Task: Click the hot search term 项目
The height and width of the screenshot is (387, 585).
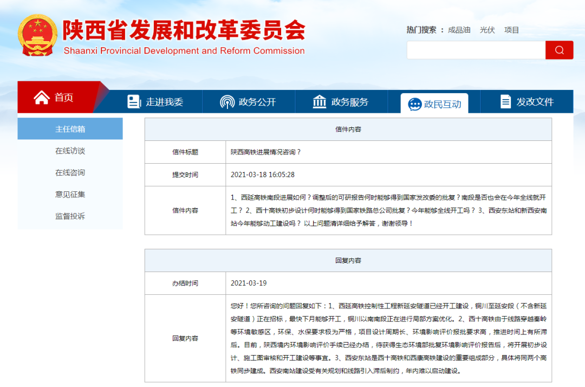Action: point(511,30)
